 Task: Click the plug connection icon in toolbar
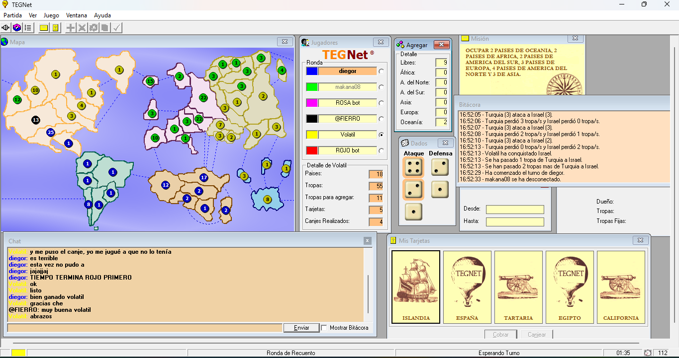(x=6, y=28)
